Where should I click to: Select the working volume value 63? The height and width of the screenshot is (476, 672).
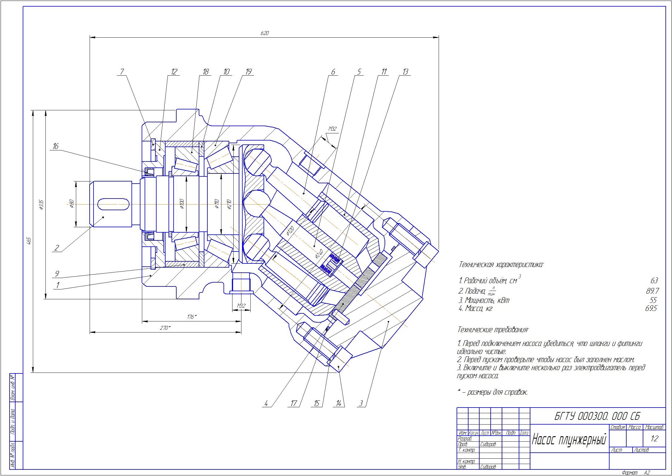(654, 280)
